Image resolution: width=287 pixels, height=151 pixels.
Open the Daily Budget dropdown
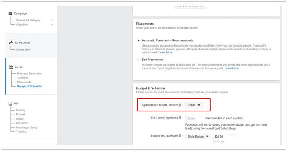198,136
